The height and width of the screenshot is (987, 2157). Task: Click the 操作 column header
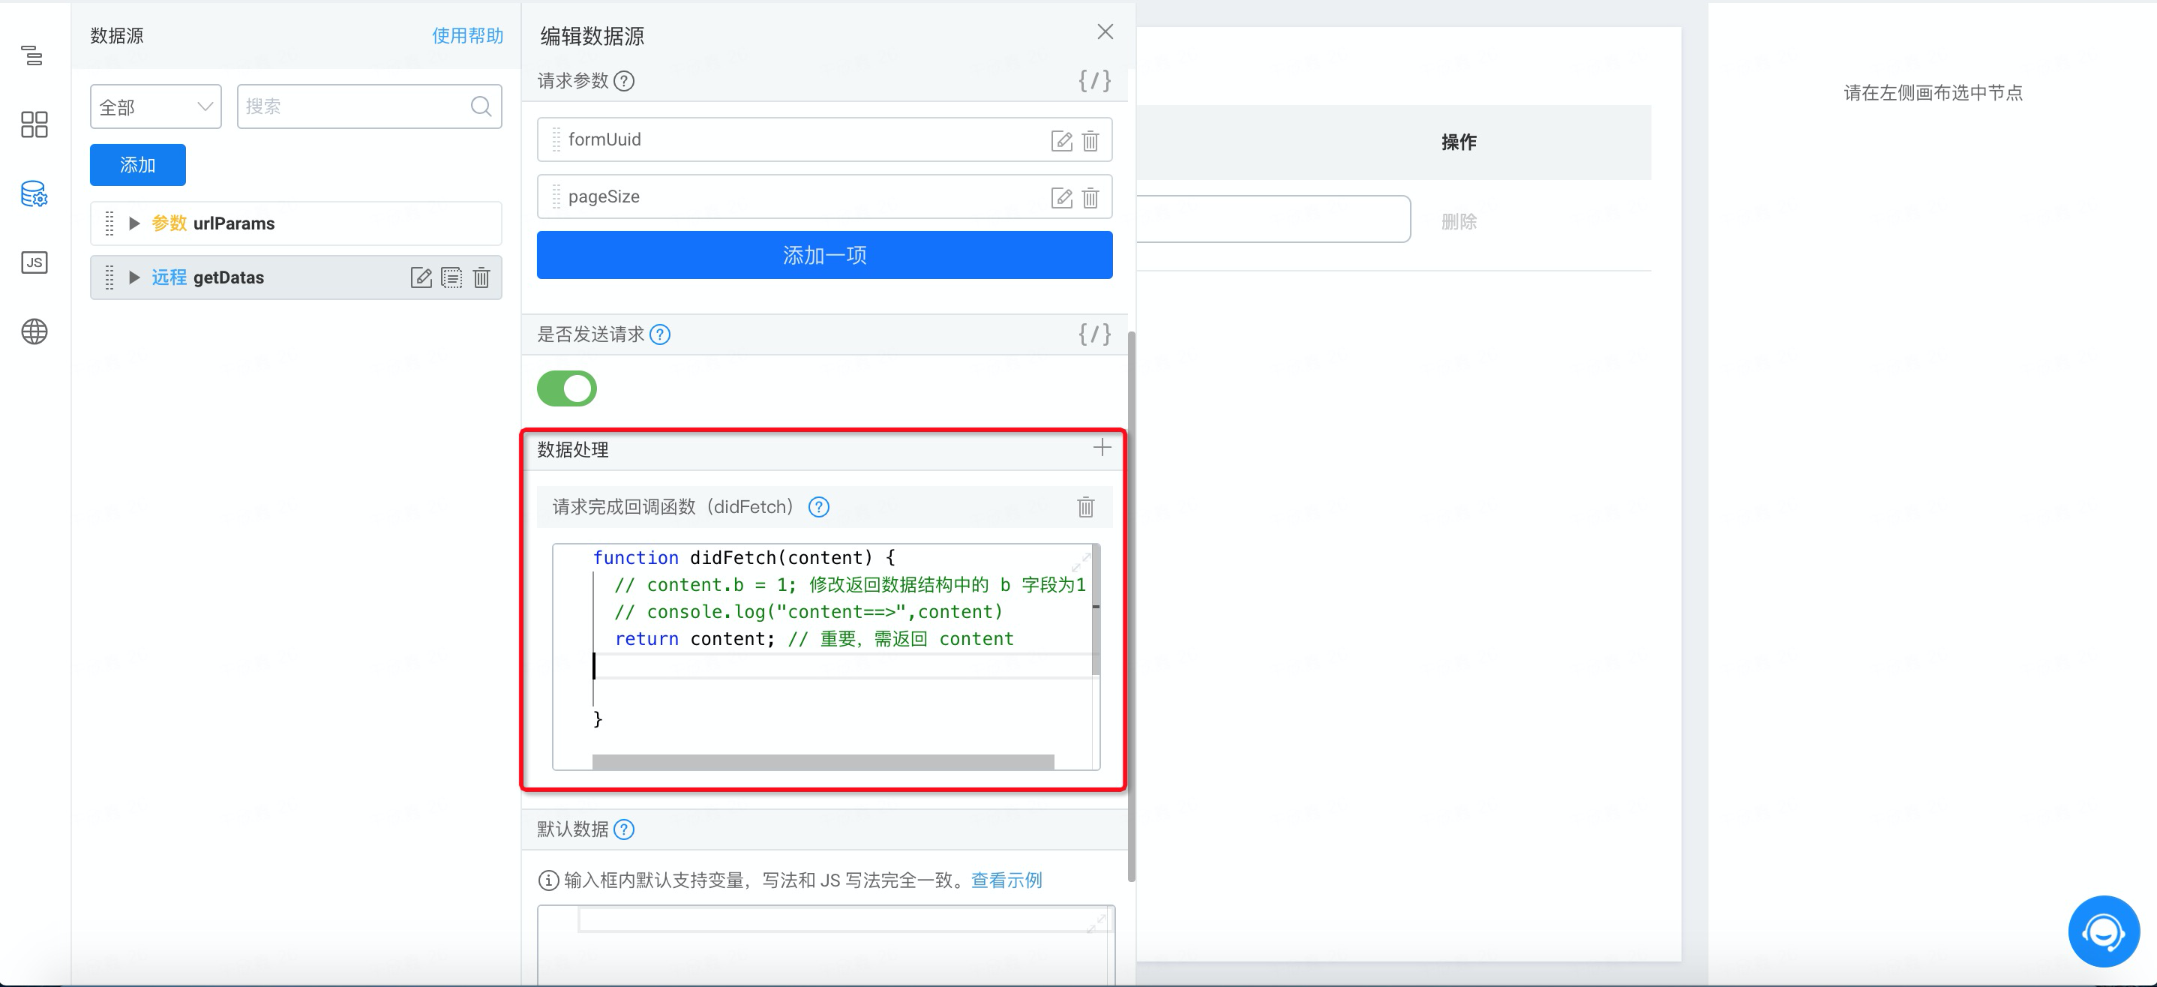click(x=1459, y=142)
